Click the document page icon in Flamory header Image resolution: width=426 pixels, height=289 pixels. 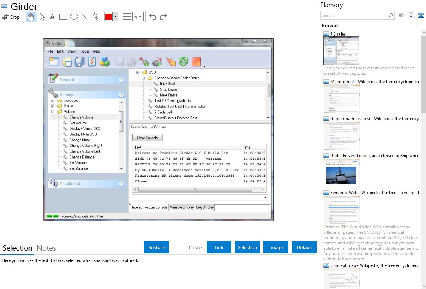click(411, 15)
